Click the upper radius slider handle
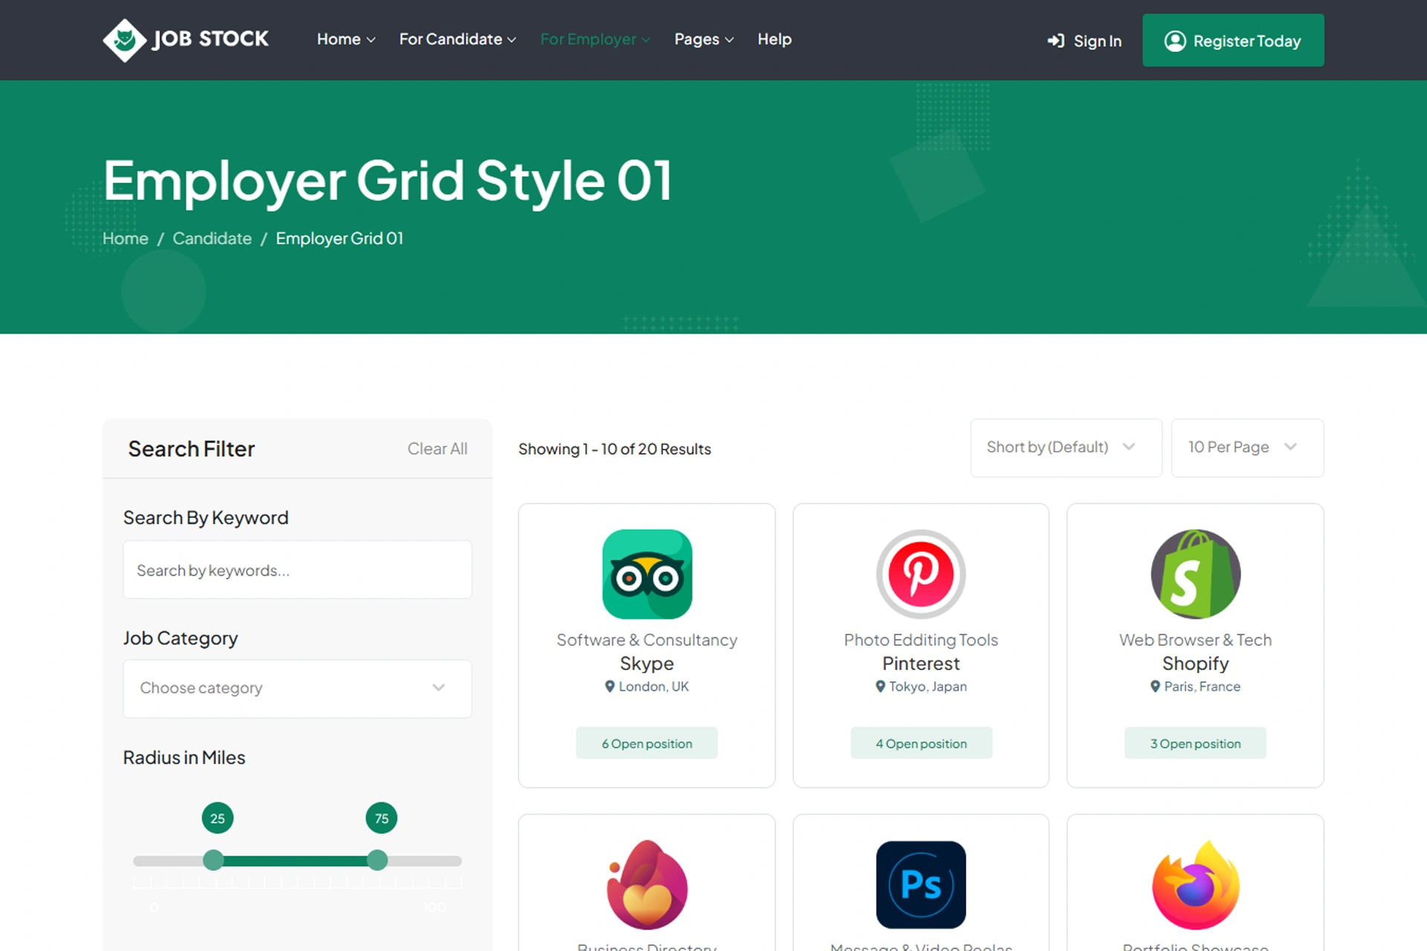This screenshot has height=951, width=1427. pos(378,860)
